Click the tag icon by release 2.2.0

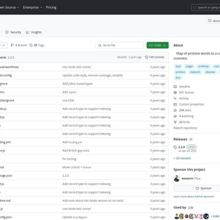(x=175, y=147)
